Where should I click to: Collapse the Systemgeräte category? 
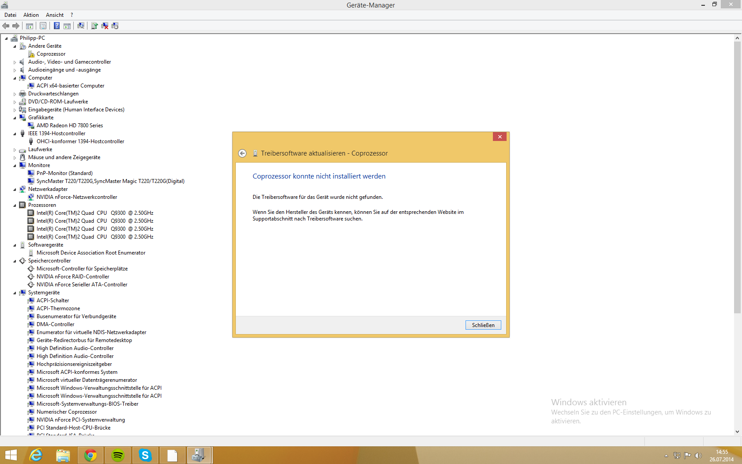click(15, 293)
